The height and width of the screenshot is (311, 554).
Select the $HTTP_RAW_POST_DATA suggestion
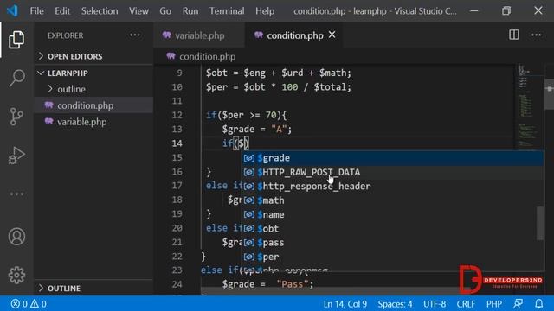pyautogui.click(x=392, y=172)
